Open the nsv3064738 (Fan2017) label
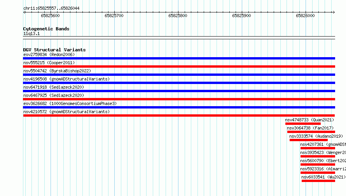The height and width of the screenshot is (196, 346). [x=310, y=128]
